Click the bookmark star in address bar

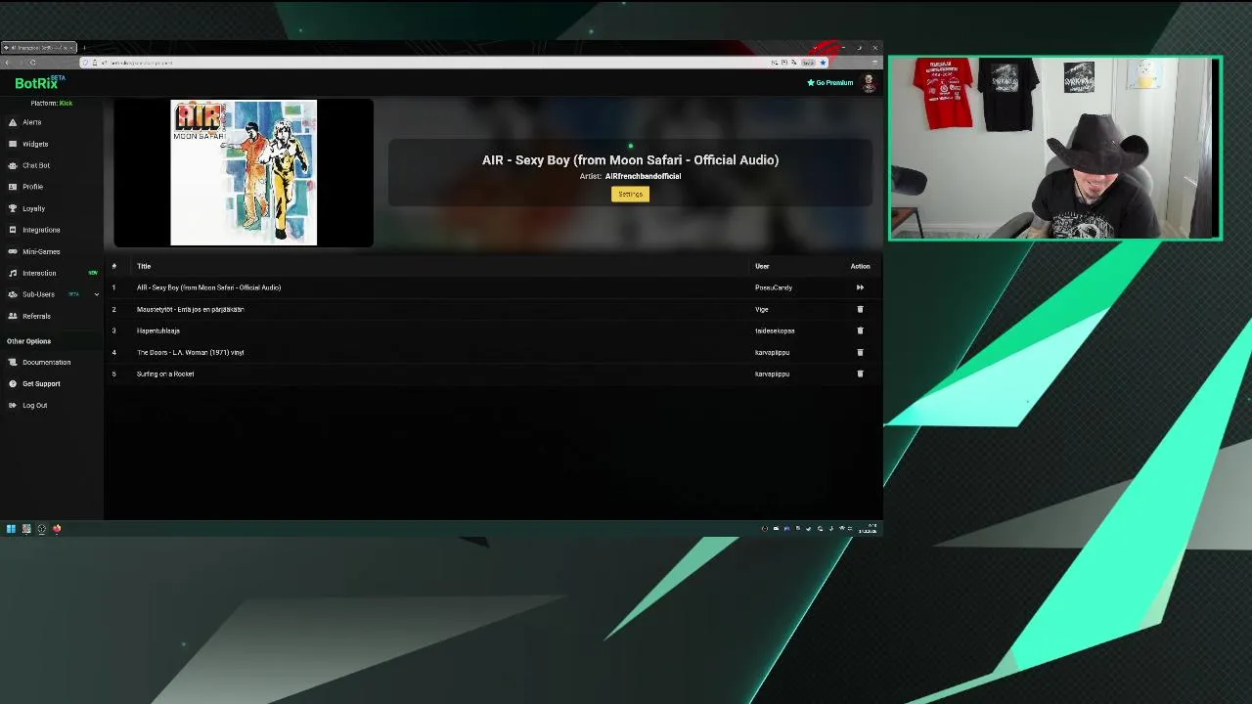823,63
